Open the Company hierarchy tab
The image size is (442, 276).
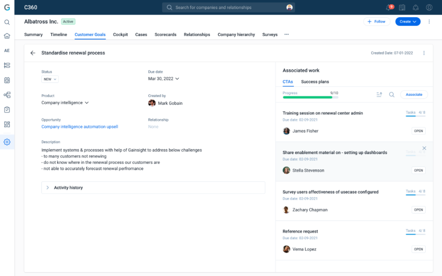pyautogui.click(x=236, y=35)
